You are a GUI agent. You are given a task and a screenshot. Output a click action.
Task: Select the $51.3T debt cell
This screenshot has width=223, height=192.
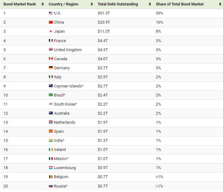(x=104, y=13)
